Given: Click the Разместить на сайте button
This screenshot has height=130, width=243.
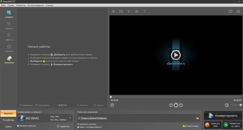Looking at the screenshot, I should 232,125.
